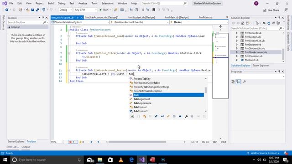The width and height of the screenshot is (292, 164).
Task: Click the Live Share icon
Action: coord(265,10)
